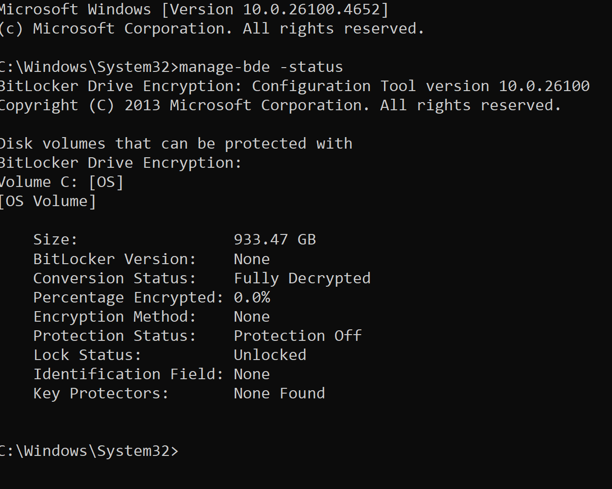Viewport: 612px width, 489px height.
Task: Click the "0.0%" percentage encrypted value
Action: [252, 297]
